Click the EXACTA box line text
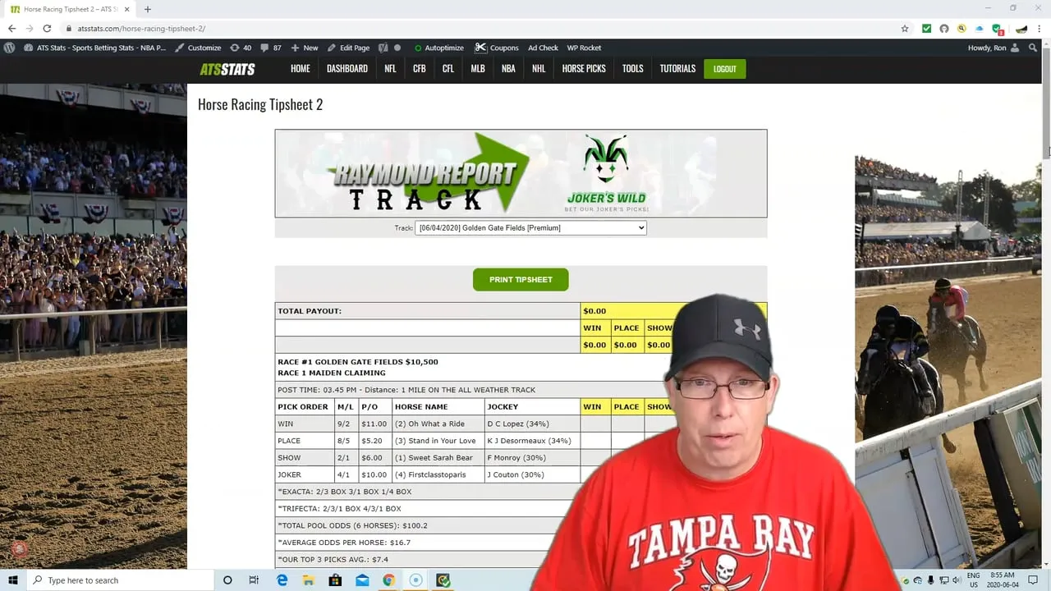 click(x=345, y=492)
